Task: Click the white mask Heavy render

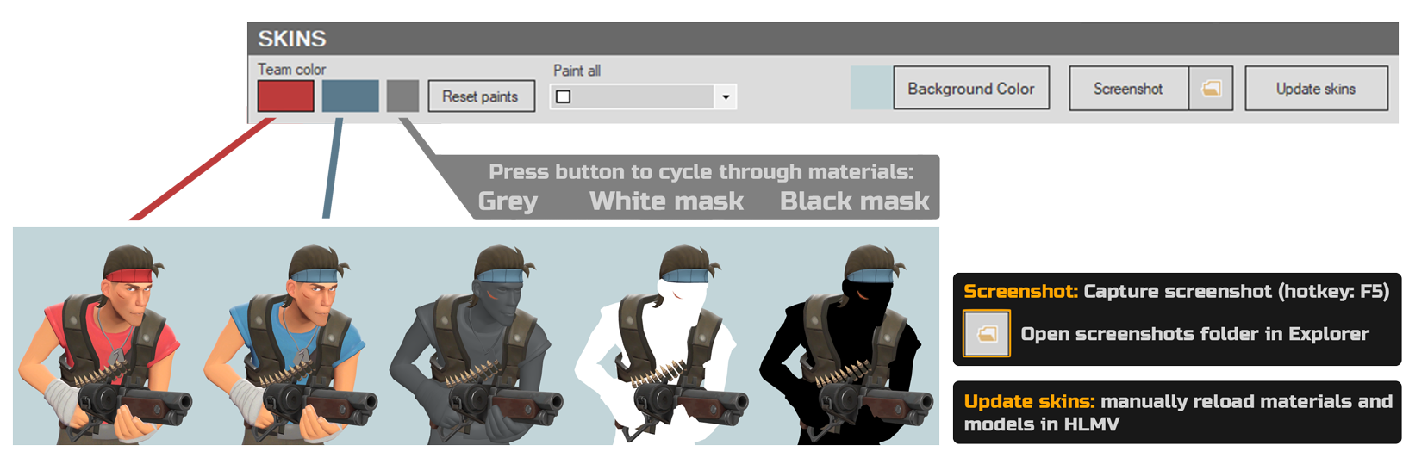Action: [x=662, y=344]
